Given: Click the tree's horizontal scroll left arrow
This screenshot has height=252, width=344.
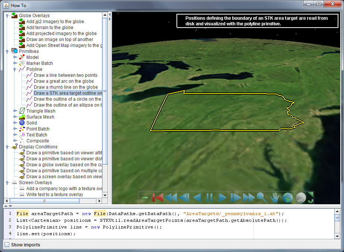Looking at the screenshot, I should 7,201.
